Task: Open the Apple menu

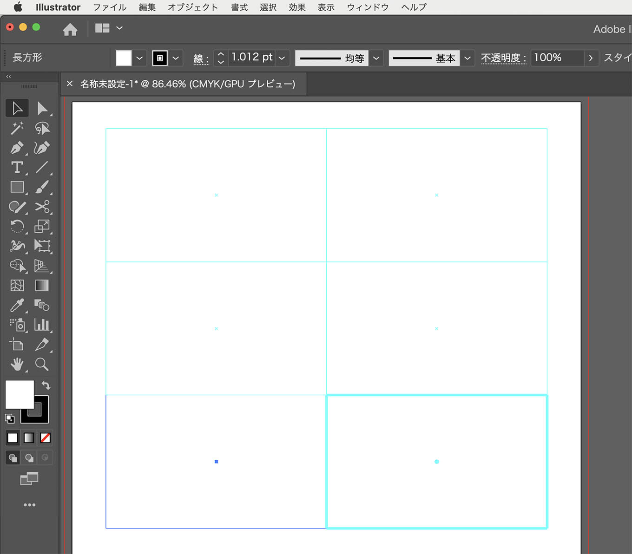Action: [x=18, y=7]
